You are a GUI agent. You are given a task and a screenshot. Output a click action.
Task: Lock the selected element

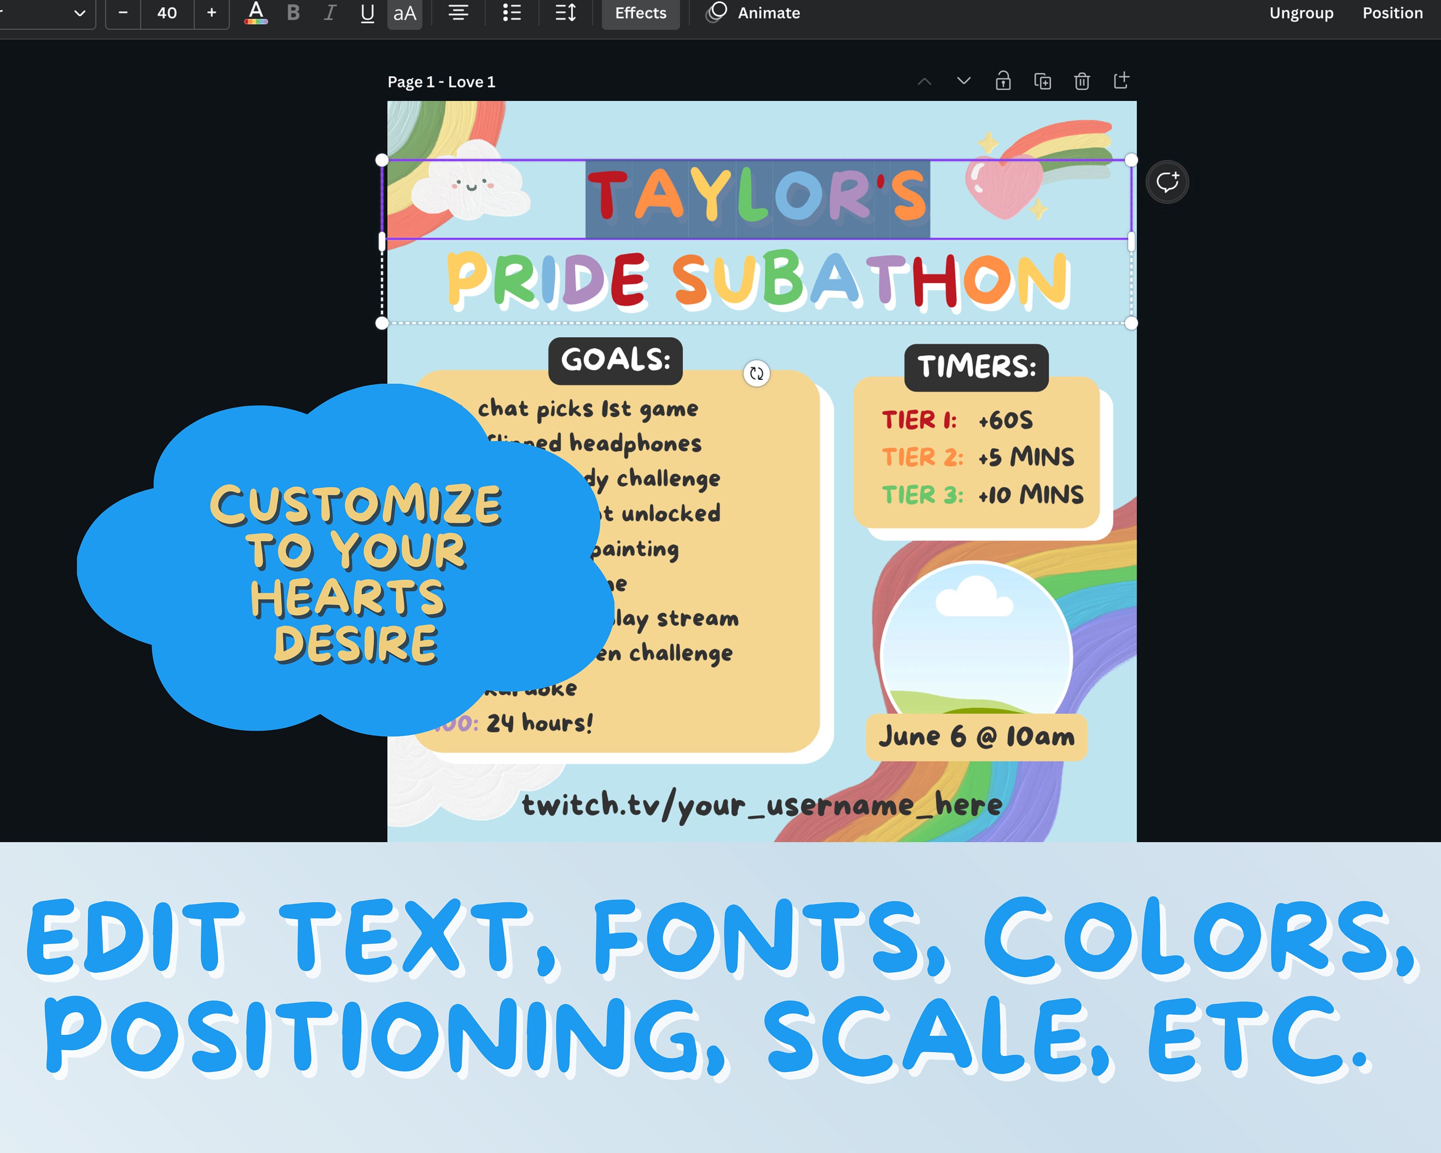point(1003,81)
